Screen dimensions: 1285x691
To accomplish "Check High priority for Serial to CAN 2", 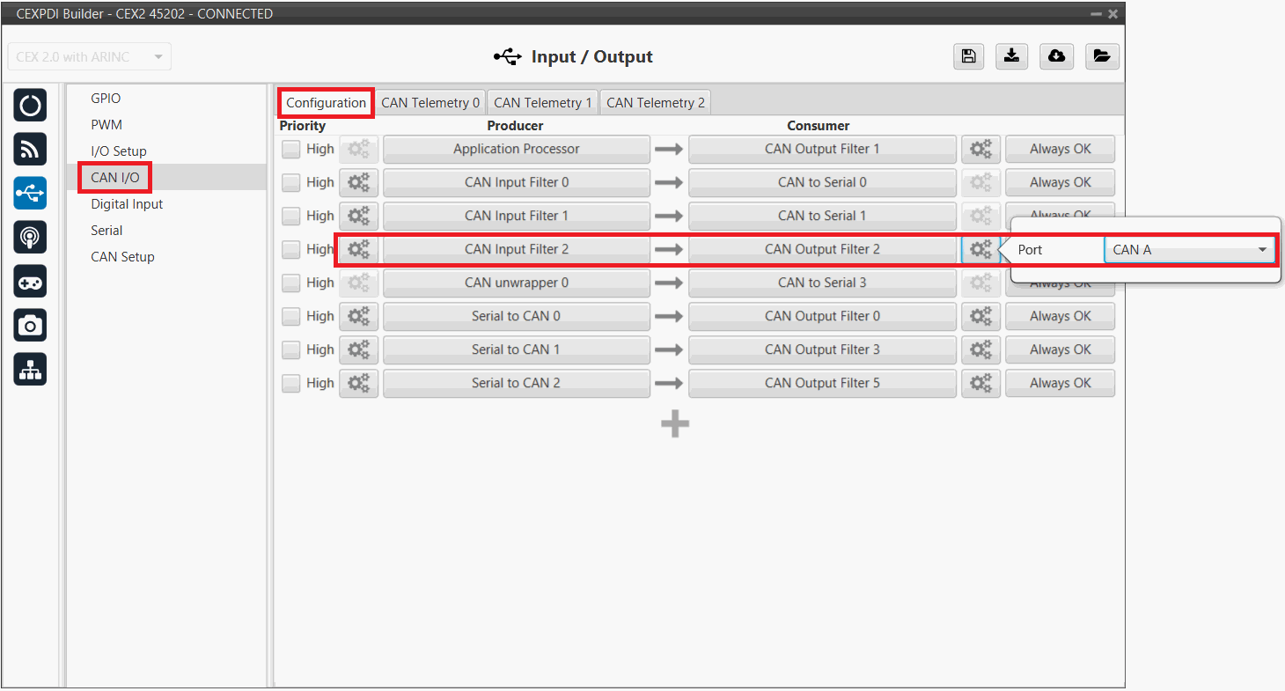I will point(291,384).
